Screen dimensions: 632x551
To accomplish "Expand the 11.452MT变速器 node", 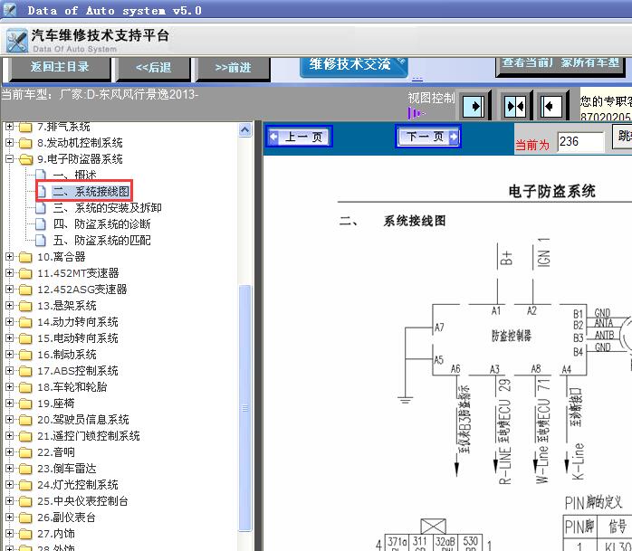I will point(9,272).
